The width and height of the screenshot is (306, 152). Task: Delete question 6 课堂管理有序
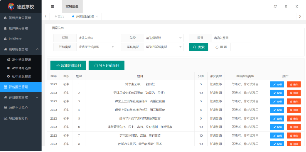tap(294, 127)
